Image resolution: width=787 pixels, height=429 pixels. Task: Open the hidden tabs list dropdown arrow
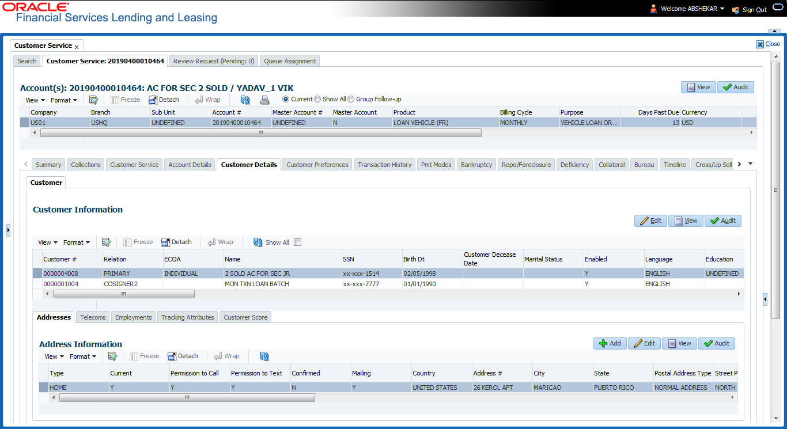pos(750,164)
